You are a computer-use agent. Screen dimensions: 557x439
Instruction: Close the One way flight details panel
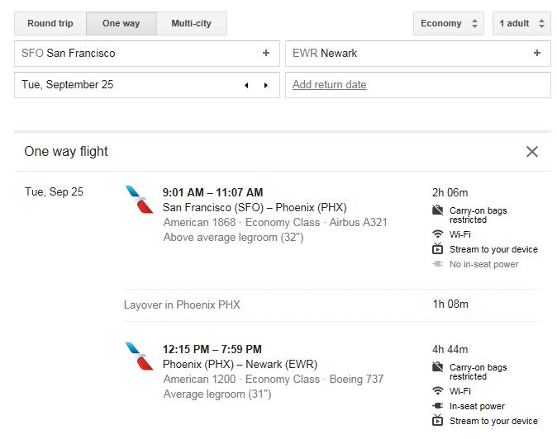(532, 151)
